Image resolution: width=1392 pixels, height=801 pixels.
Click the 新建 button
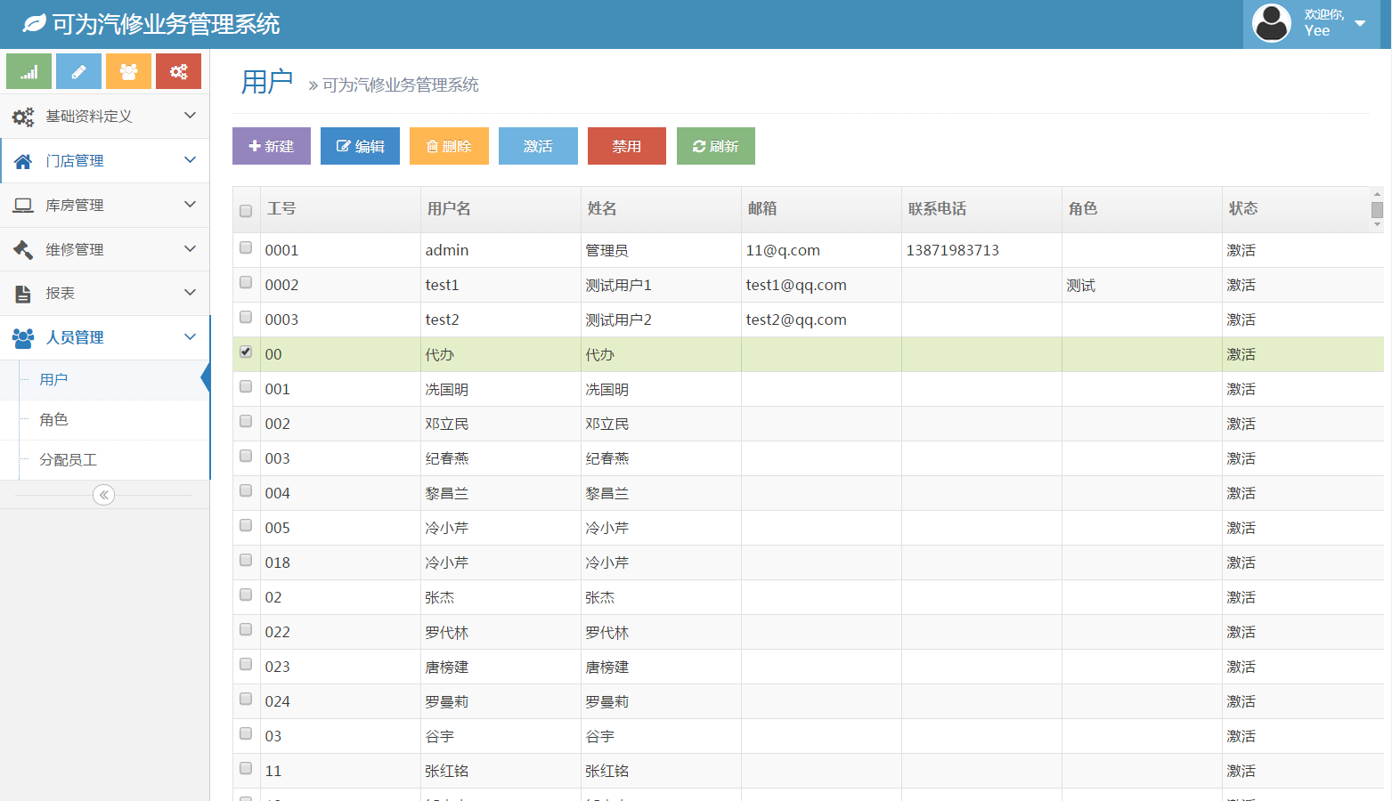click(272, 146)
